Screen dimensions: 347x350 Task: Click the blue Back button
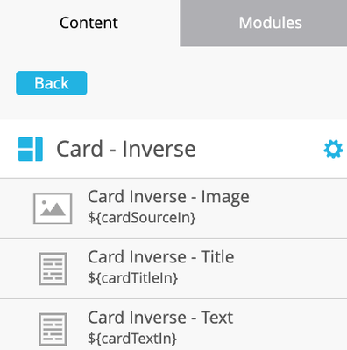52,83
